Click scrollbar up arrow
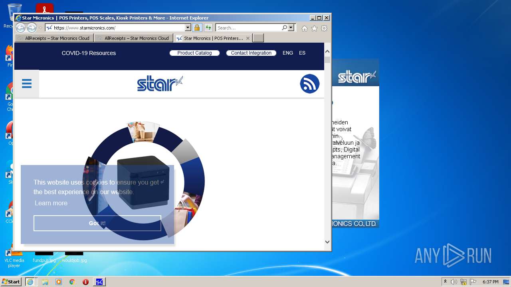The width and height of the screenshot is (511, 287). 327,51
